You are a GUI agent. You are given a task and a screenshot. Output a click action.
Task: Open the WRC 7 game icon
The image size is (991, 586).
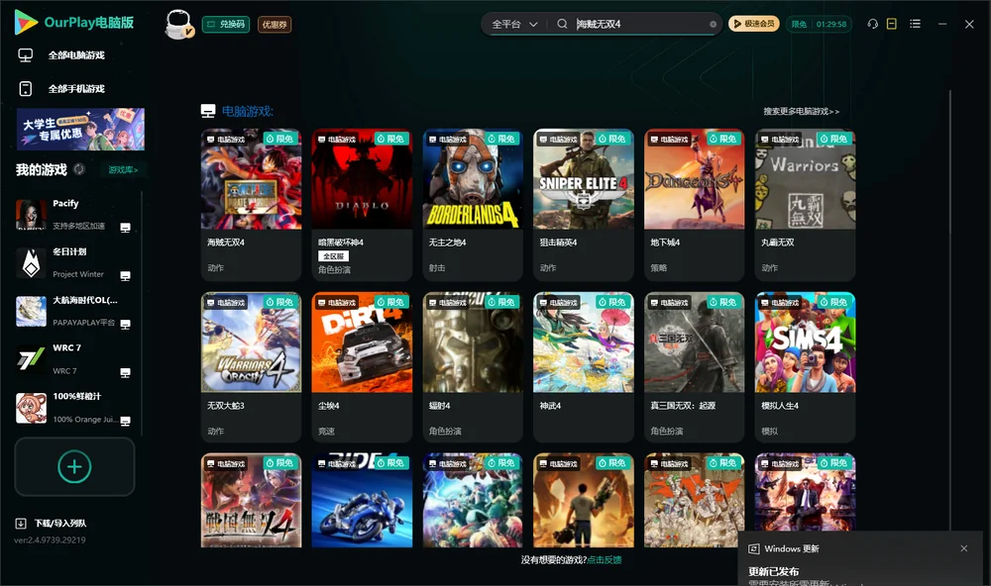point(31,359)
